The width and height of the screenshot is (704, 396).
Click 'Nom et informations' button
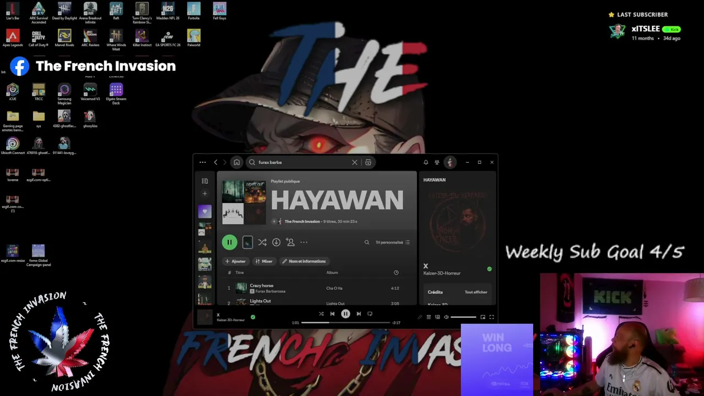(304, 261)
